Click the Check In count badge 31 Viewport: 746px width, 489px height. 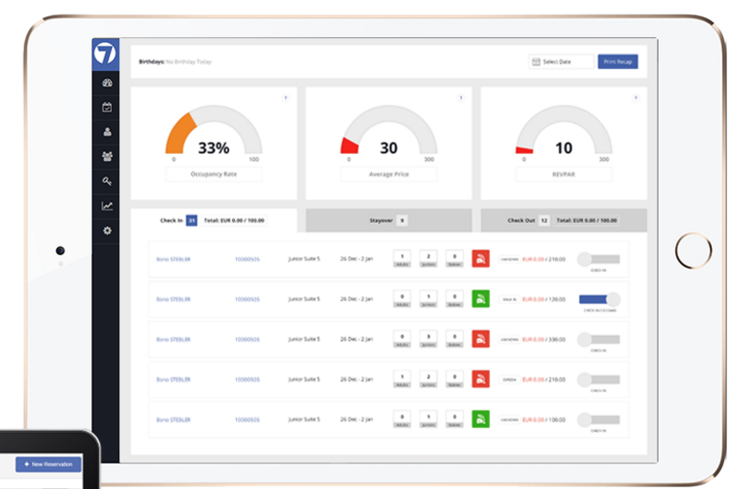[191, 220]
